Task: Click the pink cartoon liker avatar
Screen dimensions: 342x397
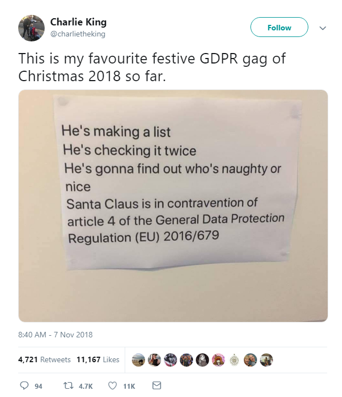Action: coord(219,359)
